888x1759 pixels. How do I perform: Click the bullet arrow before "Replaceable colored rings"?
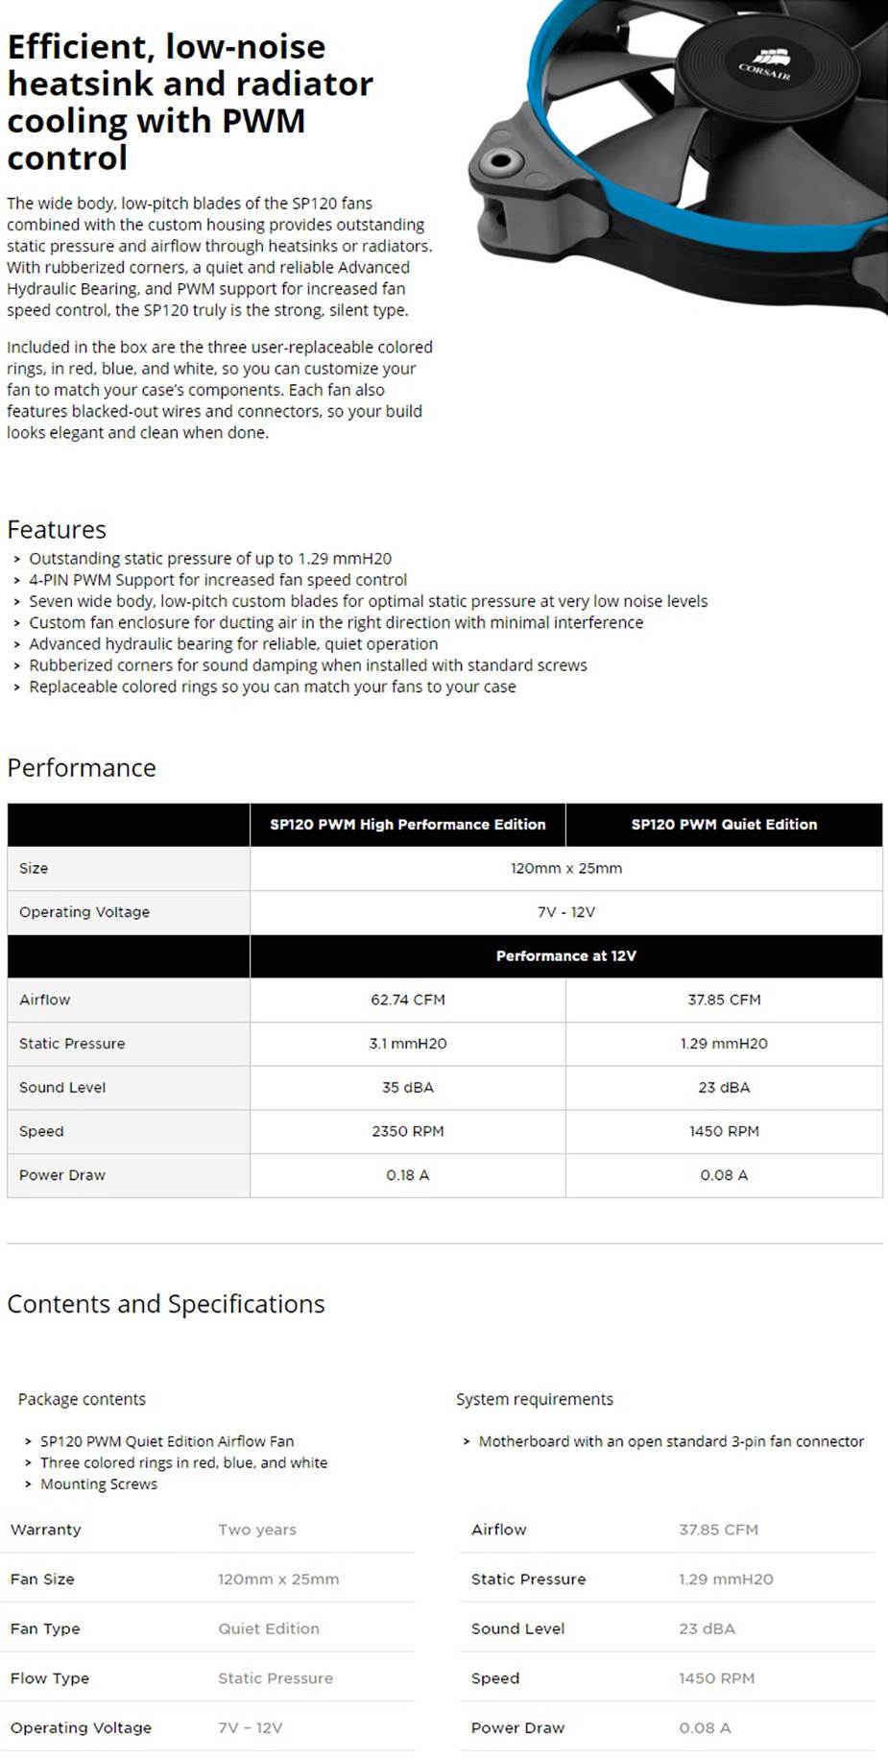[x=17, y=687]
